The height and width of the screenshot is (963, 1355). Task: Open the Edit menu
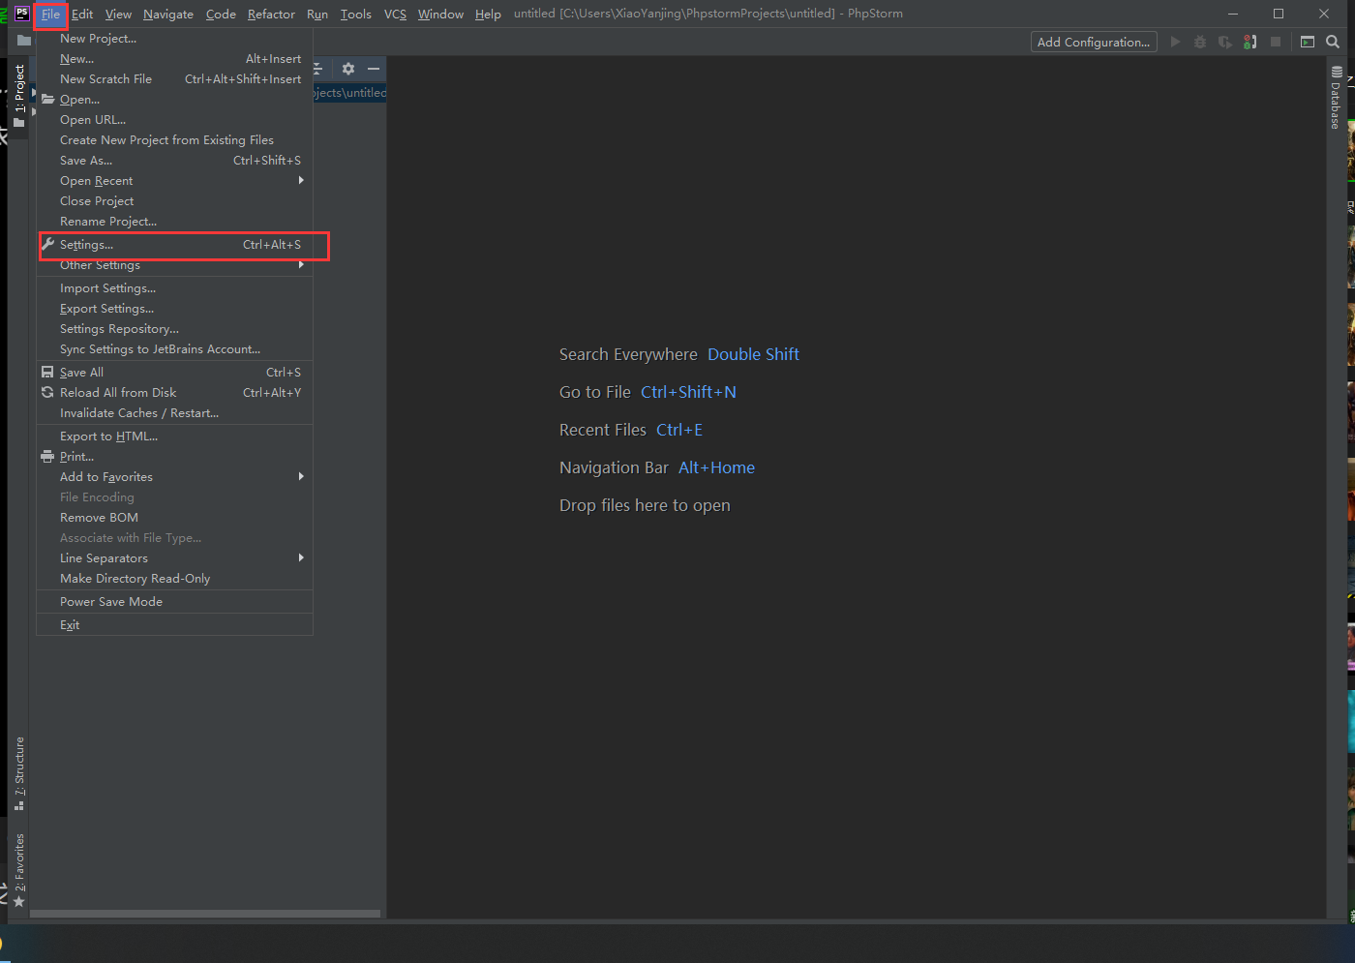pos(82,14)
